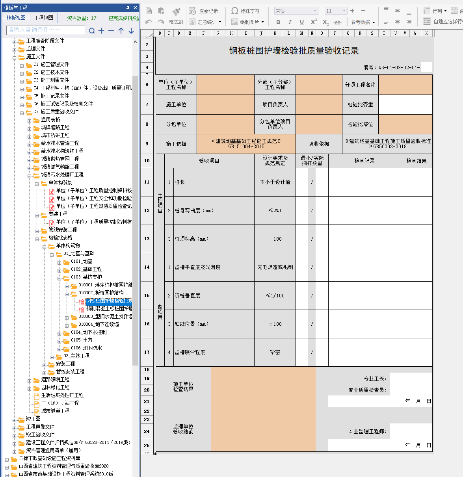The width and height of the screenshot is (463, 477).
Task: Select the C6 施工试验记录及检测文件 folder
Action: tap(63, 104)
